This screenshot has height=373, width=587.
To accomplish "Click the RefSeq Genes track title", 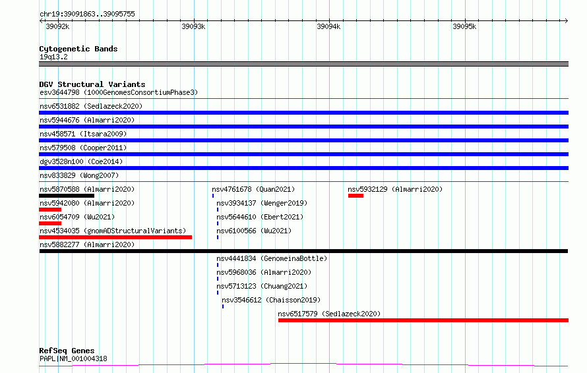I will (67, 351).
